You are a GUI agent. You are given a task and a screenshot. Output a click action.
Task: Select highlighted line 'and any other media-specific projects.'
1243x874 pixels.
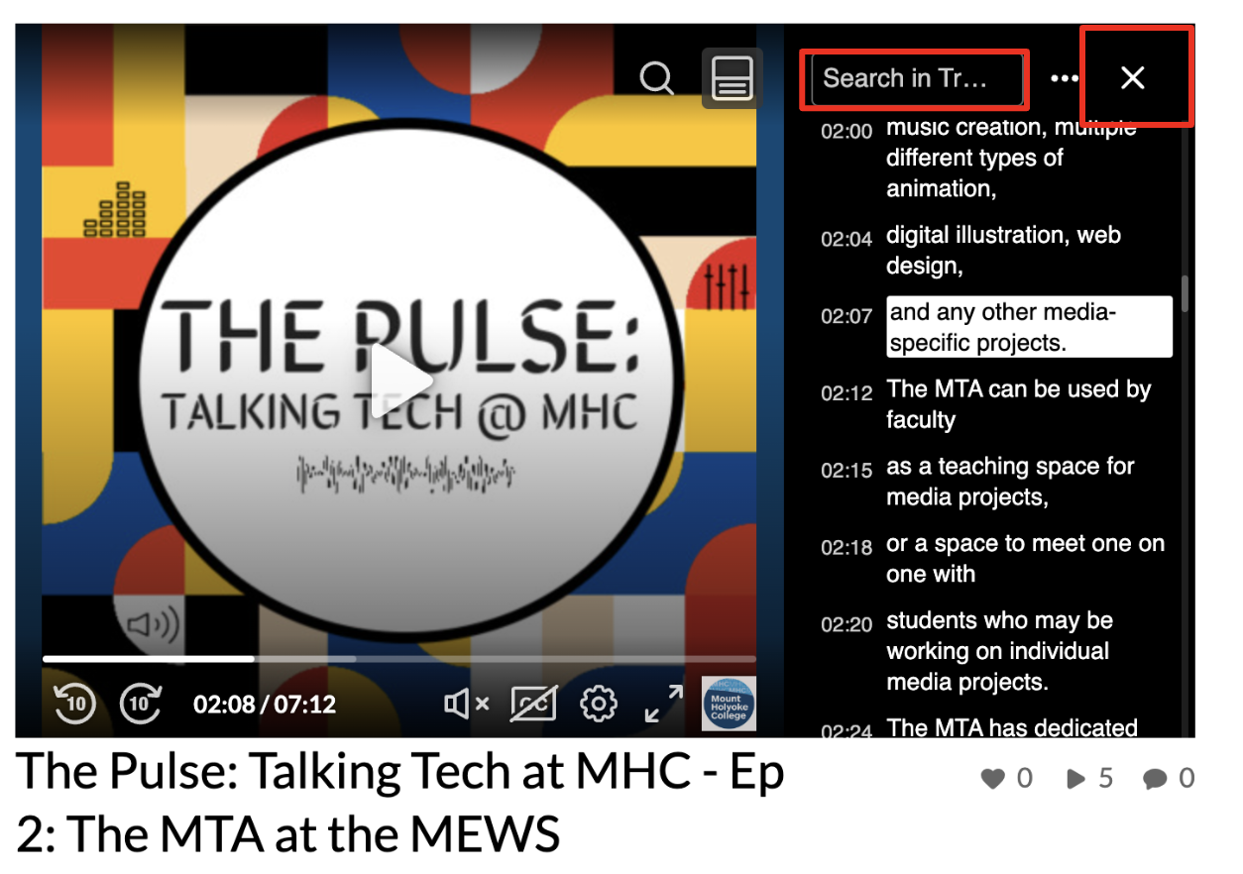(1029, 327)
